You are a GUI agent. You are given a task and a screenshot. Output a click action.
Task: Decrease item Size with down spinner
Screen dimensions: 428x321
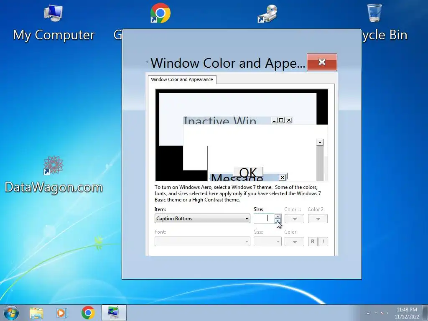(278, 221)
